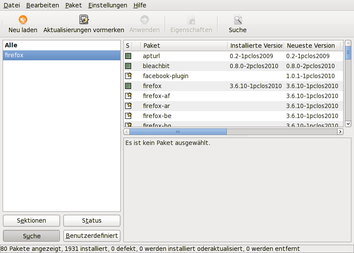The width and height of the screenshot is (354, 253).
Task: Click the Neu laden reload icon
Action: pyautogui.click(x=23, y=20)
